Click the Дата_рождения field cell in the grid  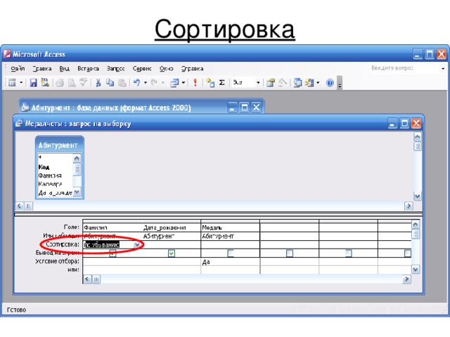point(172,227)
